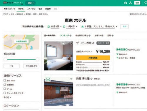Open the ザ・ビー赤坂 room photo
The image size is (147, 111).
[x=59, y=56]
